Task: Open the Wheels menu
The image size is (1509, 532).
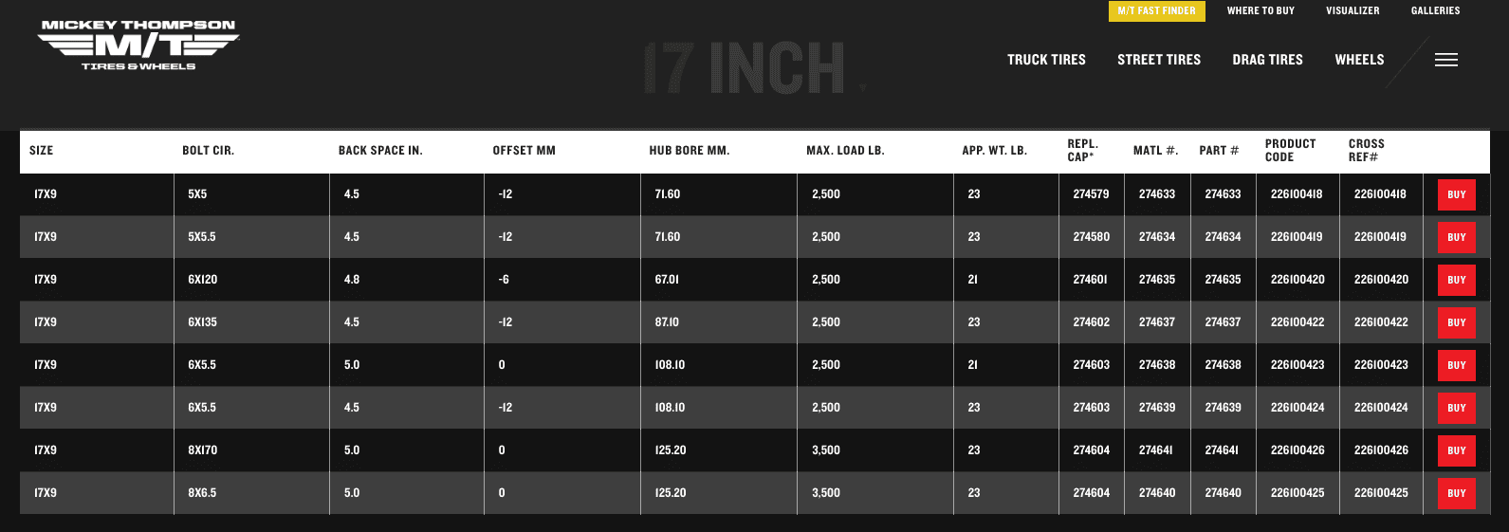Action: (1359, 60)
